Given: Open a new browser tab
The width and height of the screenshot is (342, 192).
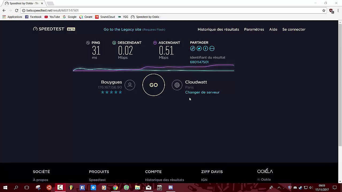Looking at the screenshot, I should 50,3.
